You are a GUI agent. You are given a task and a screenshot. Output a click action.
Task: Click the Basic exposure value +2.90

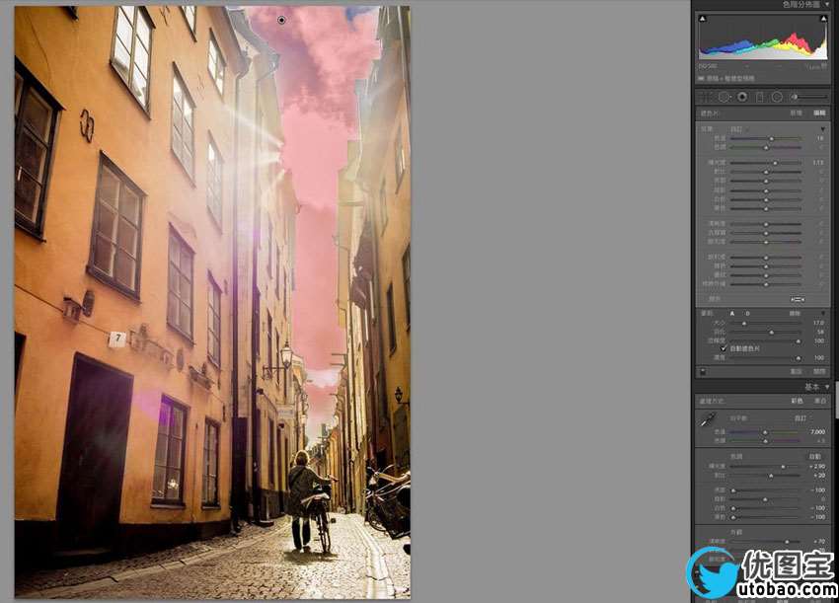[818, 467]
